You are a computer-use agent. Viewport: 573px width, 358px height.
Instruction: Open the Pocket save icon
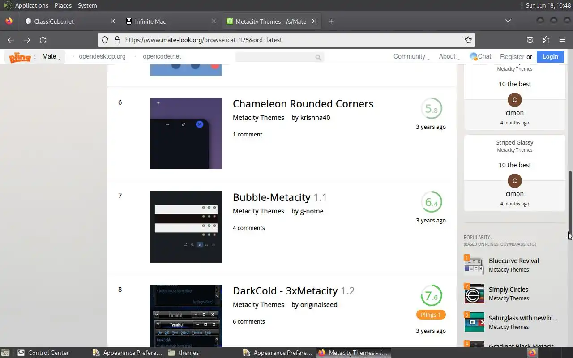[x=530, y=40]
